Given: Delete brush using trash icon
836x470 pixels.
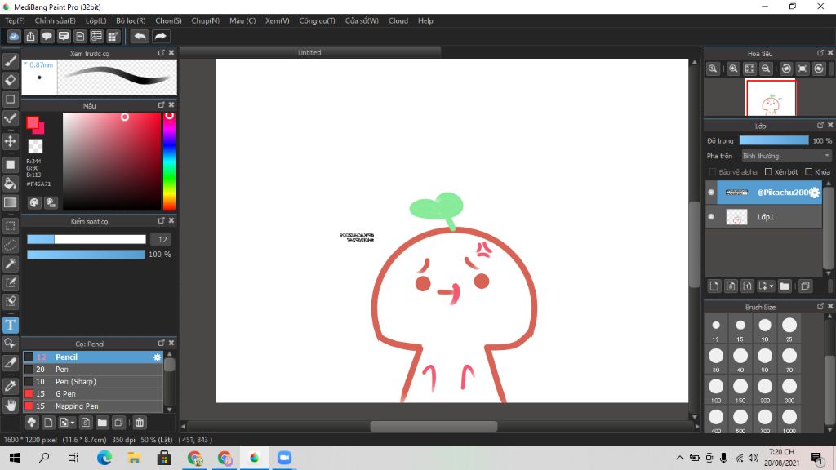Looking at the screenshot, I should click(139, 423).
